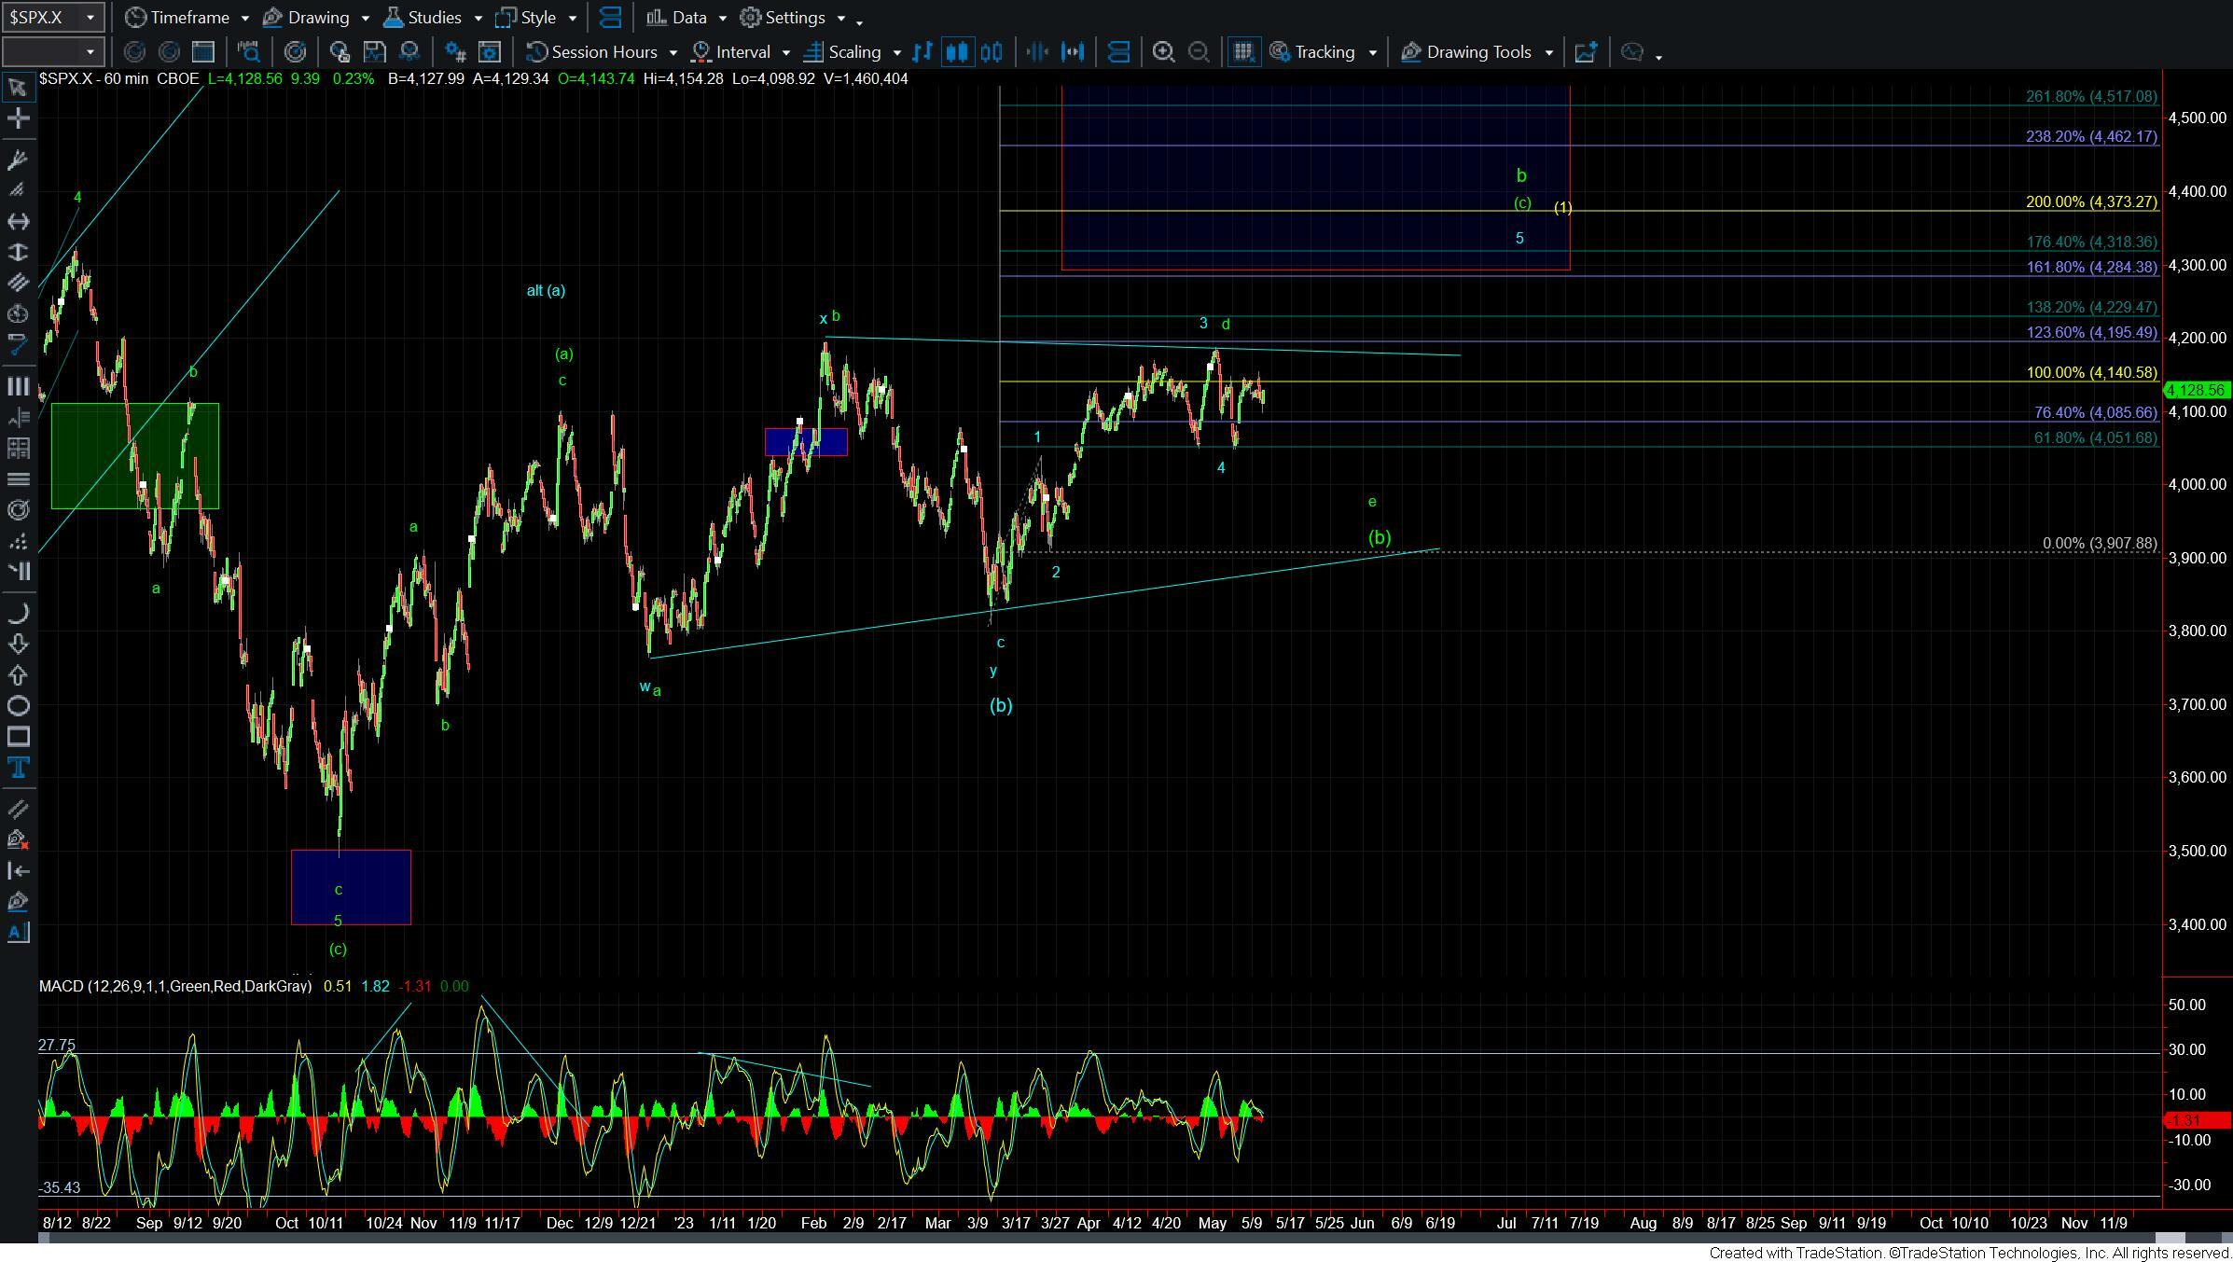Select the crosshair cursor tool

tap(17, 118)
